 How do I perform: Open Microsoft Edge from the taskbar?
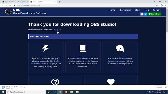[54, 92]
